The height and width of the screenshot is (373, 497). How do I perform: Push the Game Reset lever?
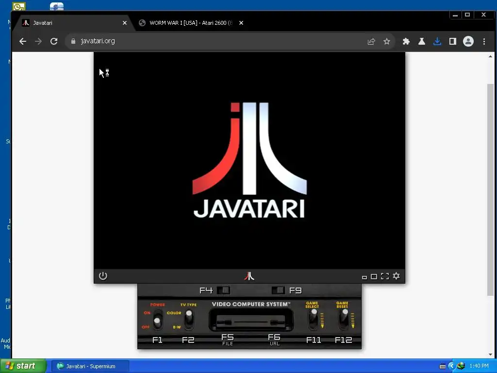(x=344, y=319)
